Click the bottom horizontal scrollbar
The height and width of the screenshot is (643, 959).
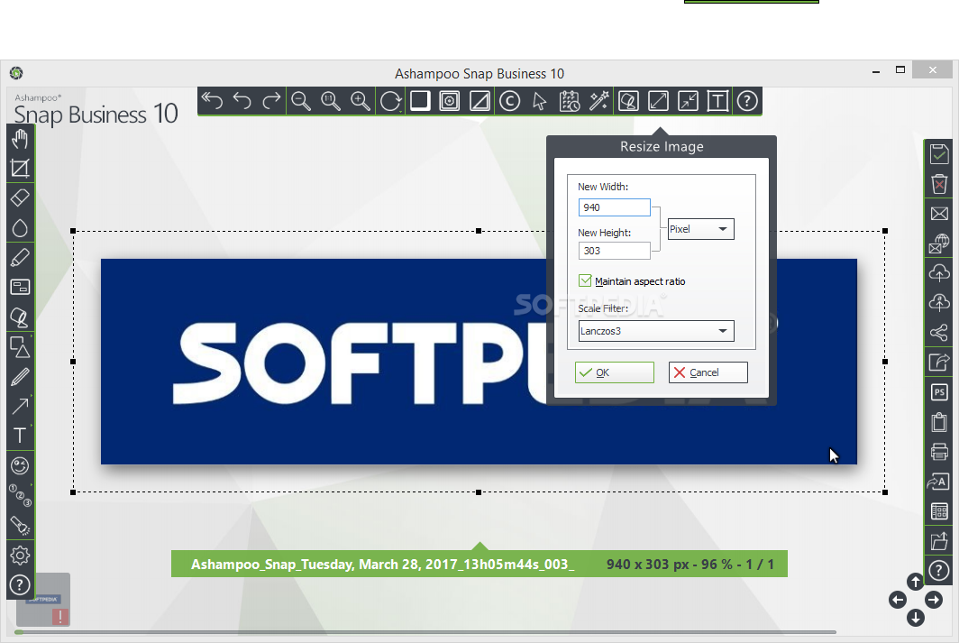[425, 632]
